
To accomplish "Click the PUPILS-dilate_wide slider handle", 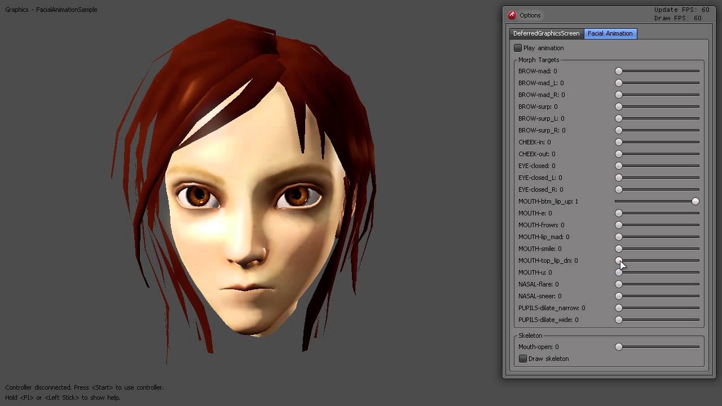I will click(619, 320).
